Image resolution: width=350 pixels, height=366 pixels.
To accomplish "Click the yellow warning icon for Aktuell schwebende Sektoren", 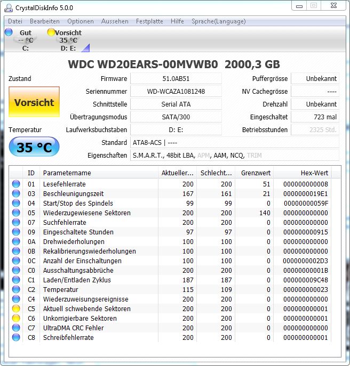I will (16, 308).
